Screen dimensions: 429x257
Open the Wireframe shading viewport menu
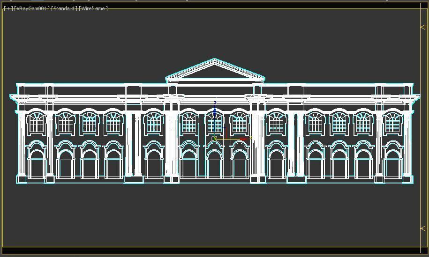click(x=93, y=8)
